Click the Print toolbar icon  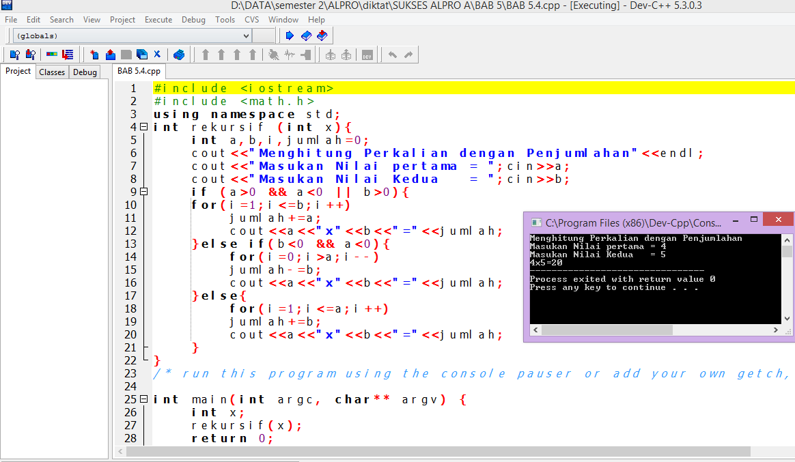point(178,55)
